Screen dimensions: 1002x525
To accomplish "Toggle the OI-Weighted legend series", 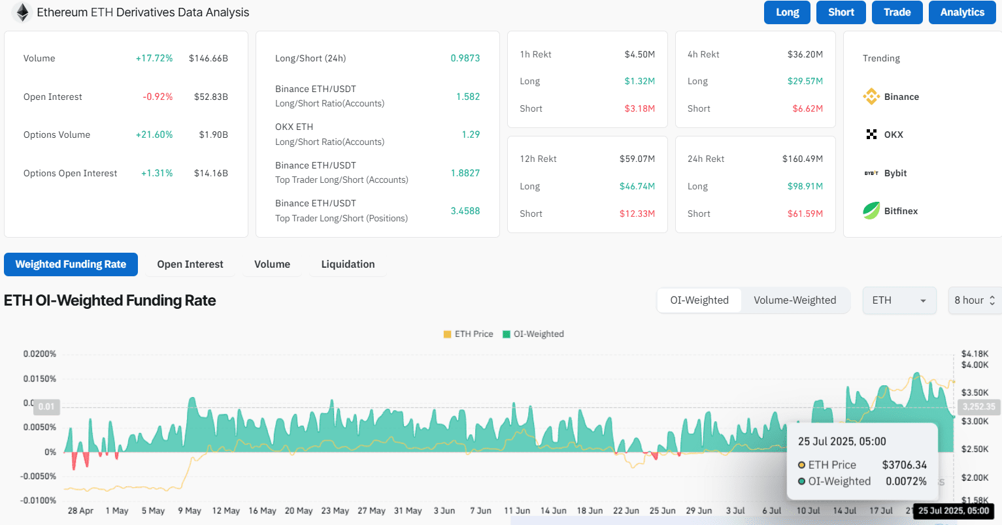I will (x=533, y=334).
